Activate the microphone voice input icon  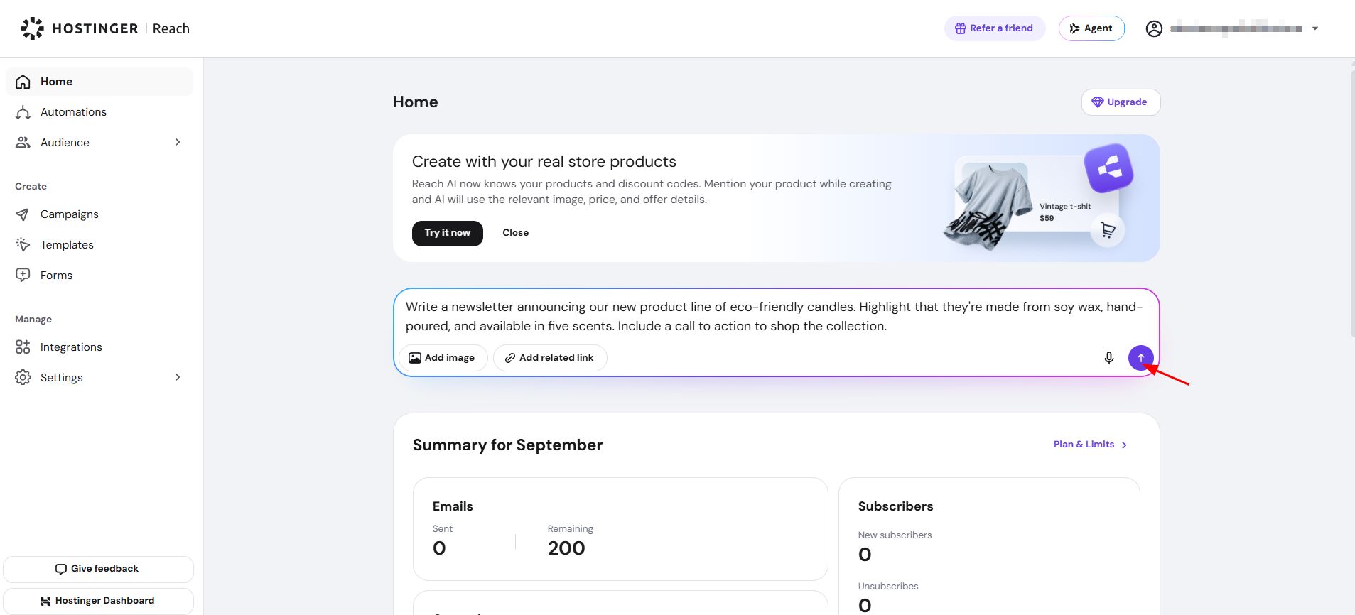[1108, 357]
